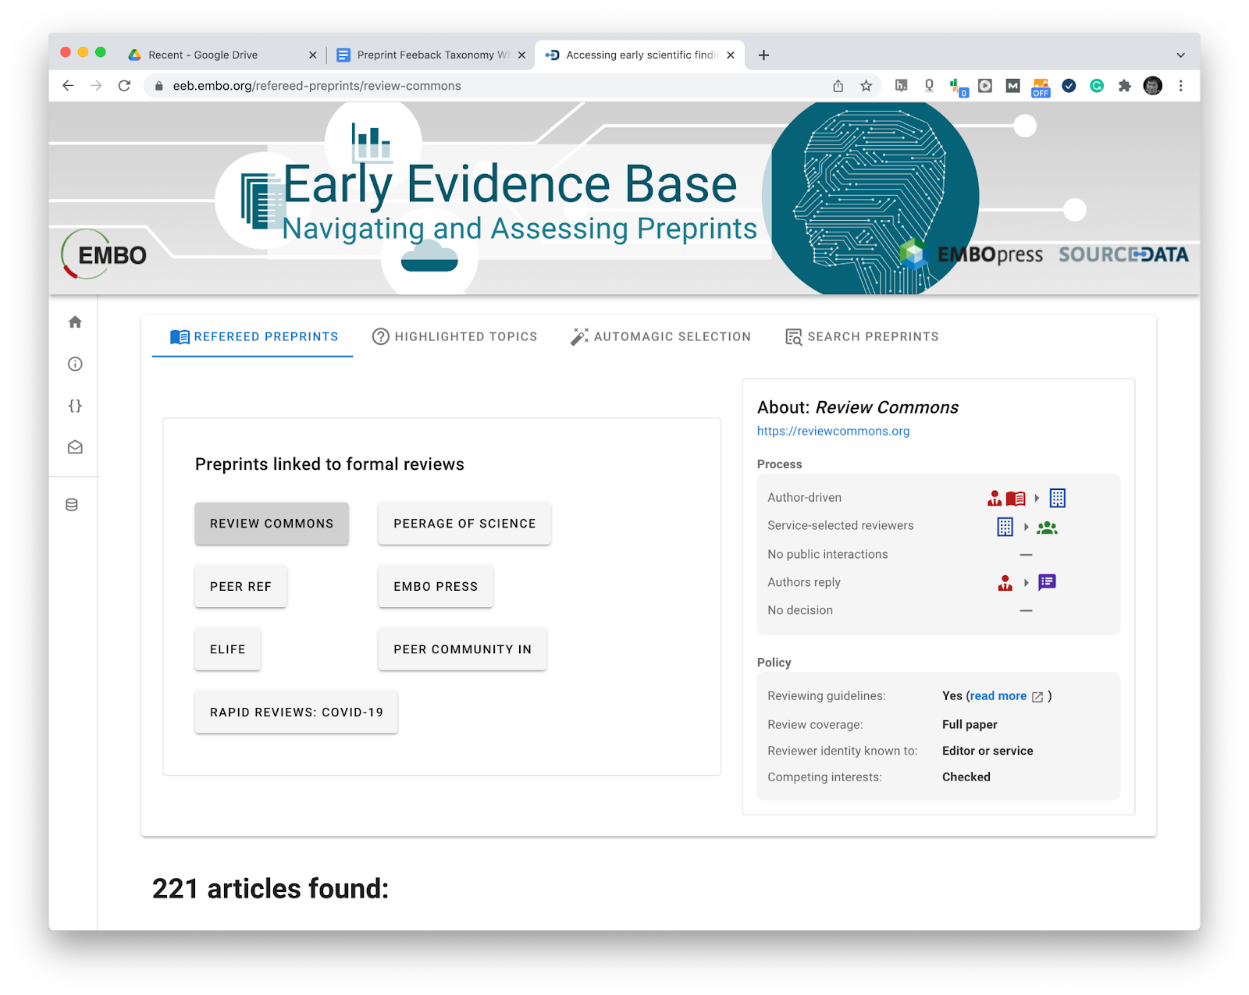Click the browser forward arrow
Screen dimensions: 1249x995
click(x=96, y=86)
